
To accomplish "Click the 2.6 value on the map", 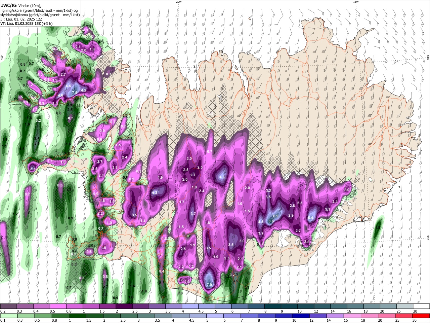I will coord(185,180).
